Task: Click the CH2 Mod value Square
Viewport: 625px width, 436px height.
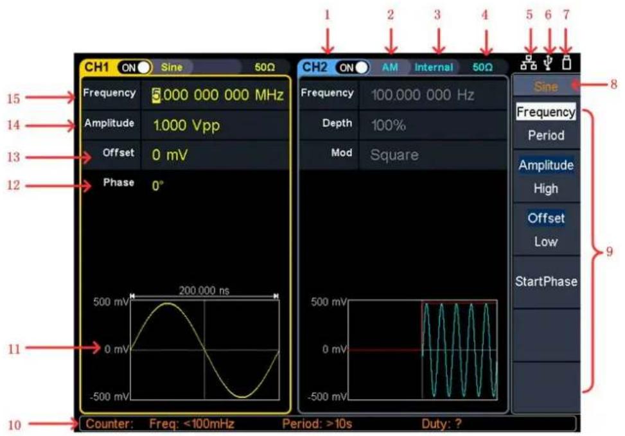Action: pyautogui.click(x=394, y=155)
